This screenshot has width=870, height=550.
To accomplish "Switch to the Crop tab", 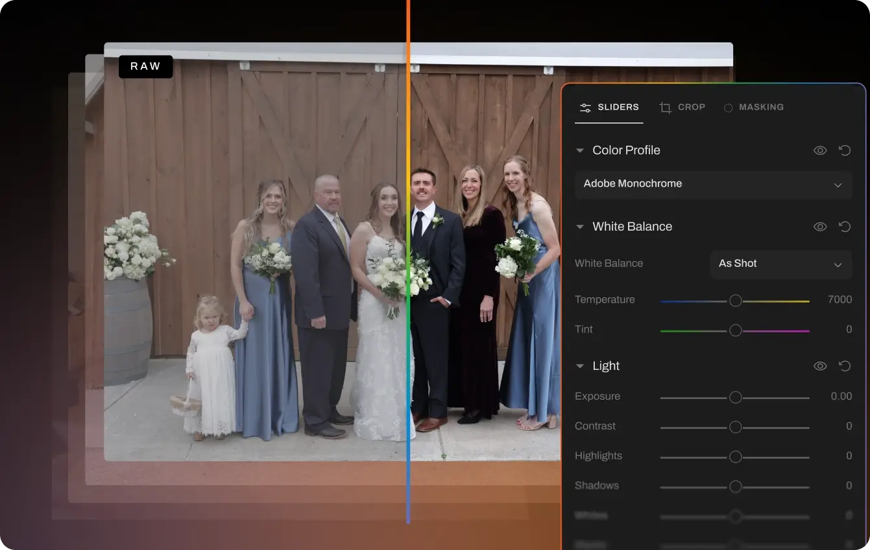I will tap(682, 107).
